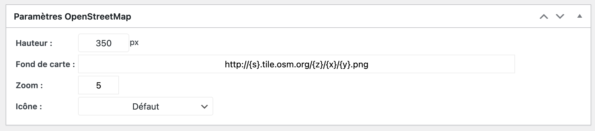This screenshot has width=595, height=131.
Task: Click the 350 value in Hauteur
Action: [104, 43]
